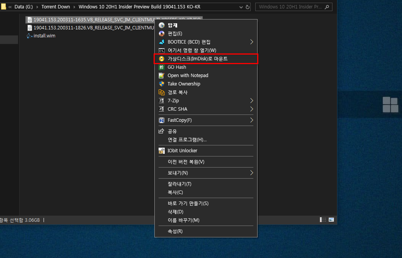Expand the FastCopy(F) submenu arrow

251,120
